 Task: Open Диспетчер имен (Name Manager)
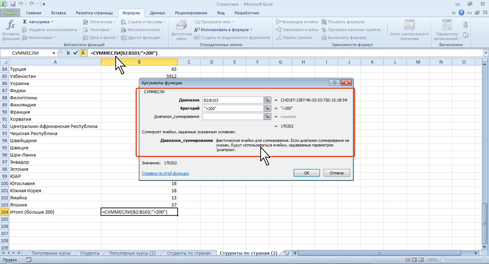(181, 30)
